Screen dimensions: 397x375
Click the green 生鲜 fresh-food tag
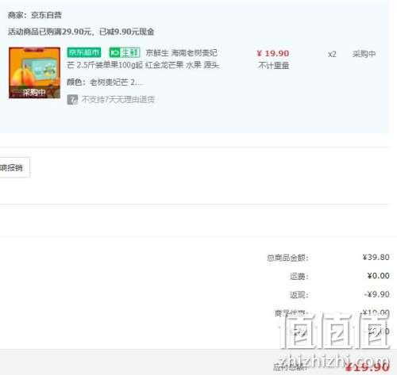[x=125, y=52]
